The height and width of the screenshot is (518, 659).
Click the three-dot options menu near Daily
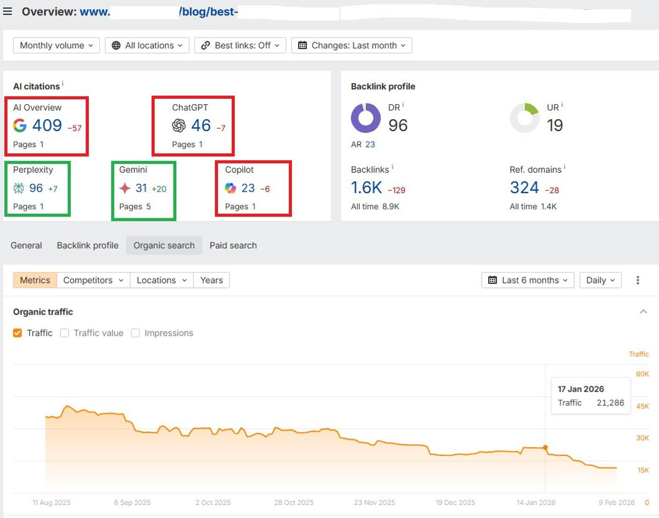pyautogui.click(x=638, y=280)
